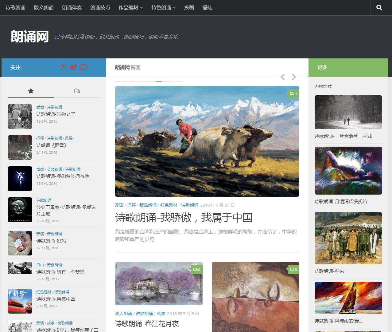Click the 爱情 category tag

click(x=40, y=107)
